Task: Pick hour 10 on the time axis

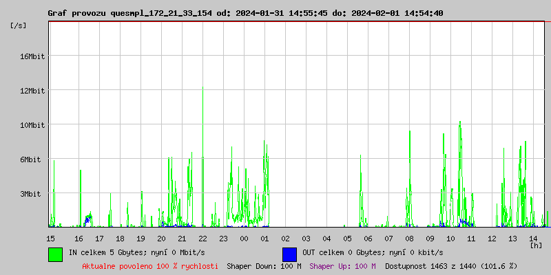Action: (x=450, y=238)
